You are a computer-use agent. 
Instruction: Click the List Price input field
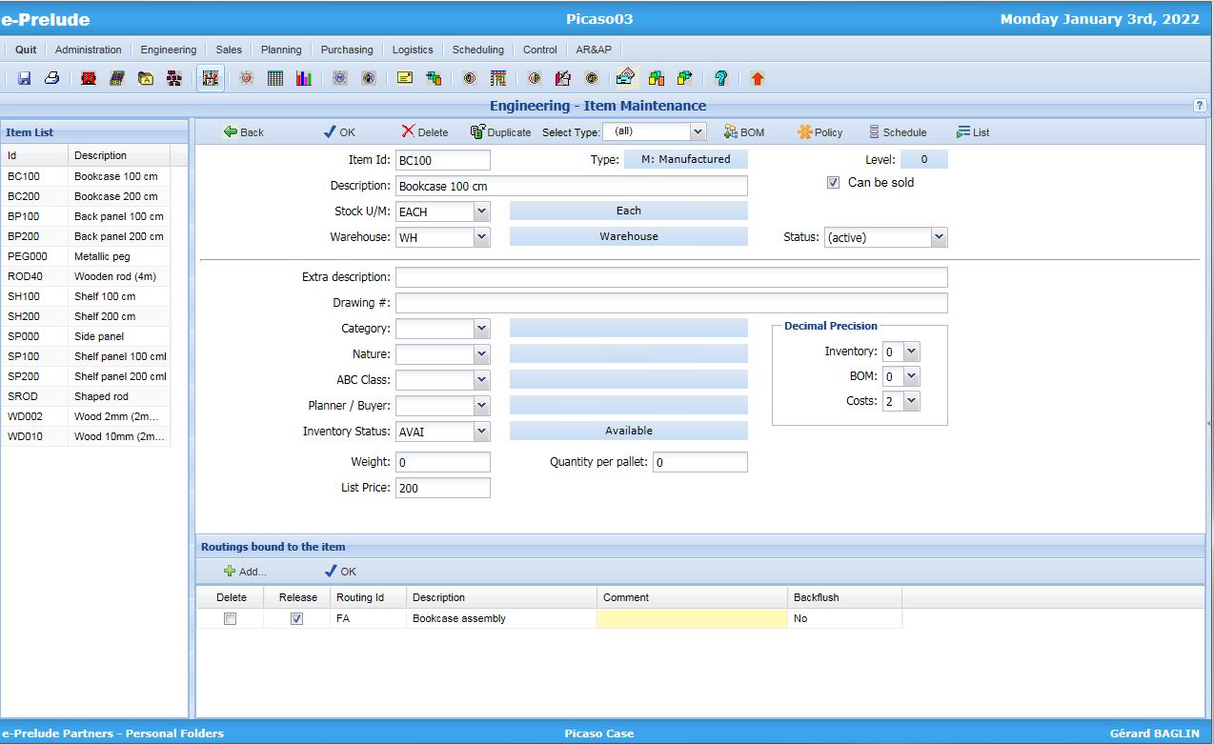coord(442,488)
